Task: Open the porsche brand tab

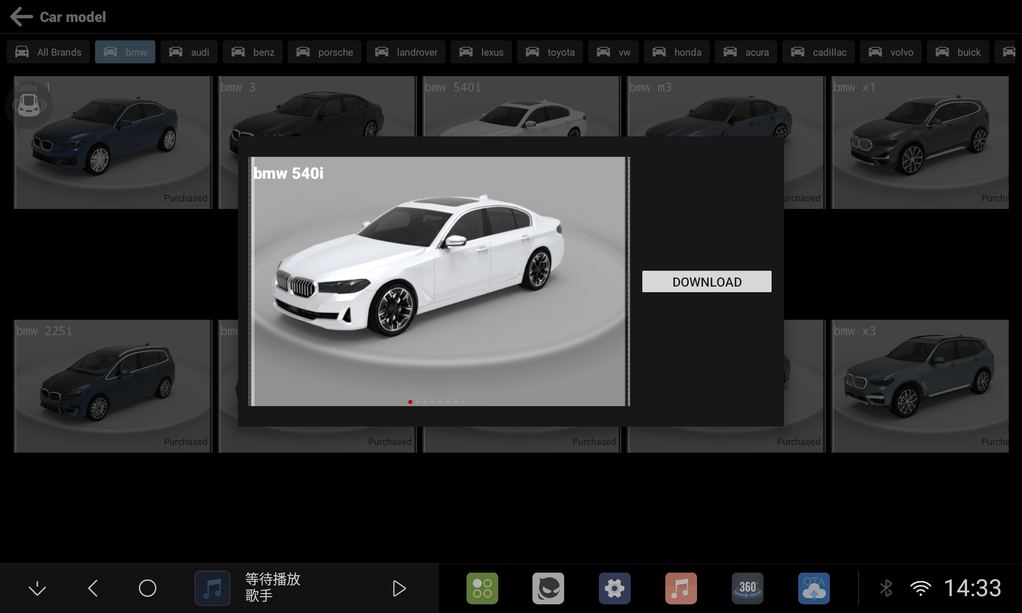Action: pos(324,52)
